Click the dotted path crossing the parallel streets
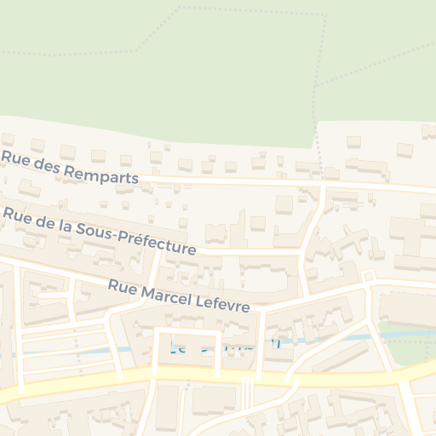This screenshot has height=436, width=436. tap(77, 352)
